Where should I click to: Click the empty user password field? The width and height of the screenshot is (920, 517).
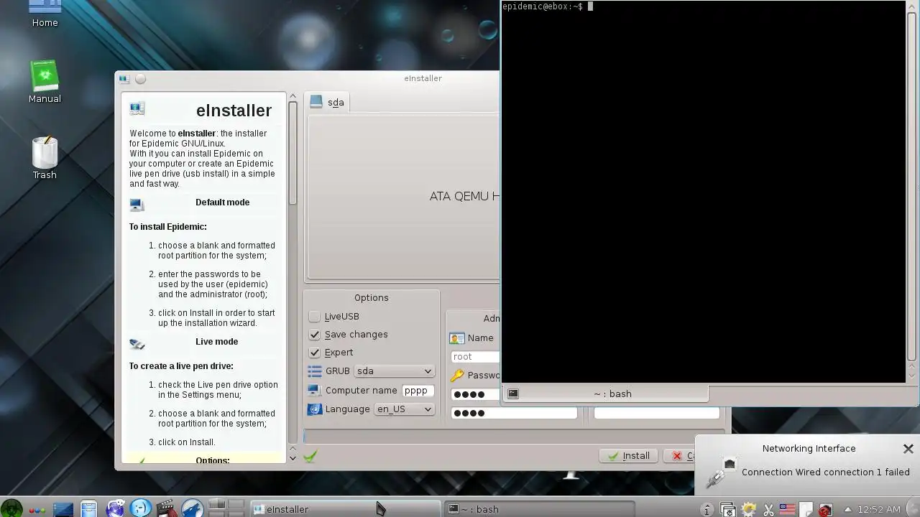coord(656,413)
